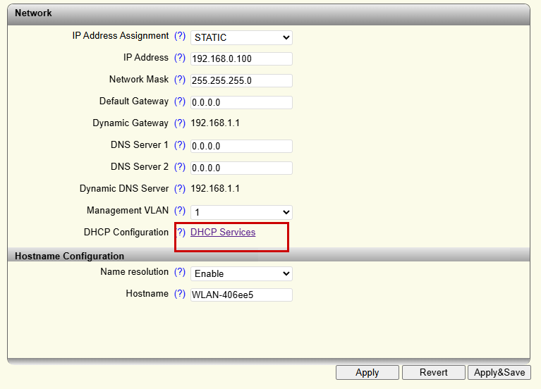Click the Apply&Save button
Screen dimensions: 541x389
click(499, 373)
